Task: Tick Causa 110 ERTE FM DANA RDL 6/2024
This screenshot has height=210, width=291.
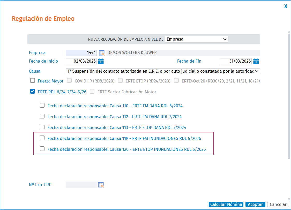Action: [x=42, y=105]
